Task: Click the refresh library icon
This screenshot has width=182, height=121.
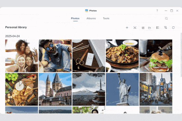Action: pyautogui.click(x=173, y=28)
